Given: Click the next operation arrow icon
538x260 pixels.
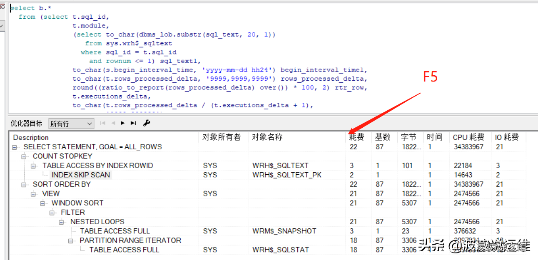Looking at the screenshot, I should point(123,123).
